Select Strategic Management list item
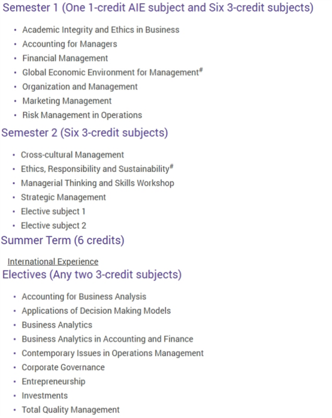 pyautogui.click(x=64, y=197)
